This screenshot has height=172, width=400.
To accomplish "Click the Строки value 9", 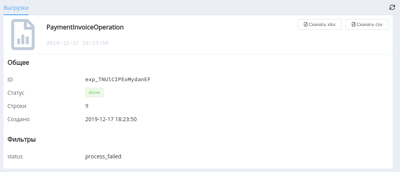I will 87,106.
